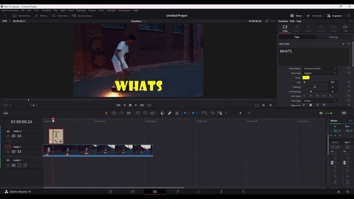
Task: Toggle loop playback
Action: (x=149, y=105)
